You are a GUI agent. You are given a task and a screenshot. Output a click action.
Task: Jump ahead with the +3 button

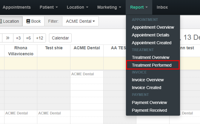tap(18, 38)
